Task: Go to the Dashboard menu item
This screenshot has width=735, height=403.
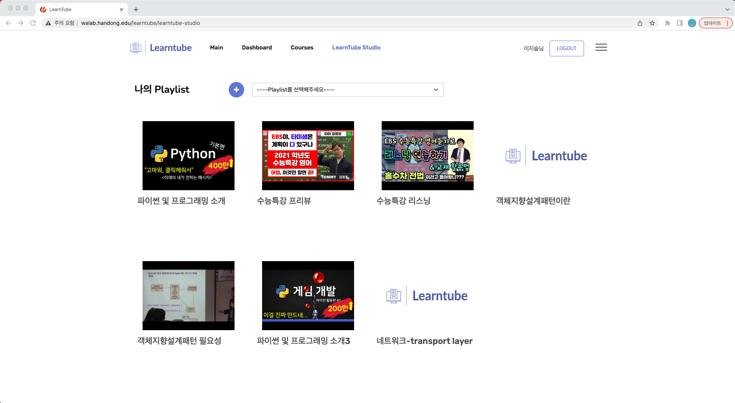Action: click(x=257, y=48)
